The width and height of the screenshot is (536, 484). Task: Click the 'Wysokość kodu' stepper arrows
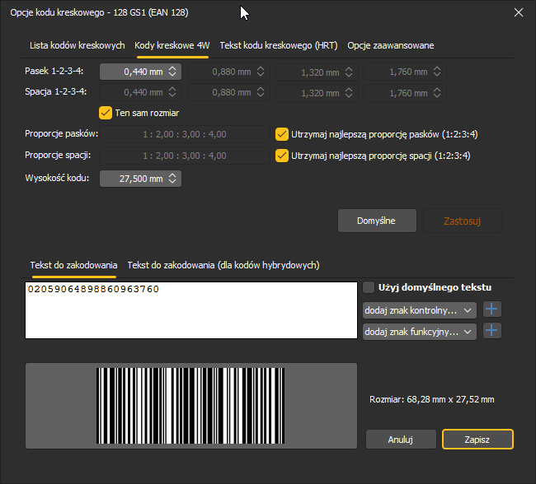point(172,179)
